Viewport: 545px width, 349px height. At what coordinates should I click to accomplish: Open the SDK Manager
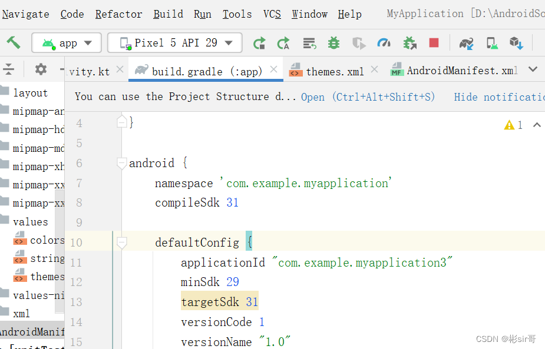pos(516,42)
